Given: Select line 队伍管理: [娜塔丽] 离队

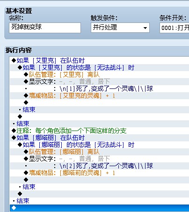Looking at the screenshot, I should (x=99, y=152).
